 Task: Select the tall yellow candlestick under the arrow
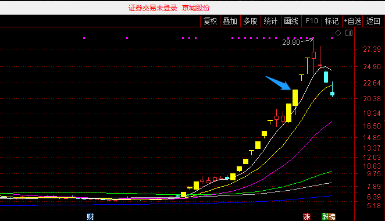295,98
